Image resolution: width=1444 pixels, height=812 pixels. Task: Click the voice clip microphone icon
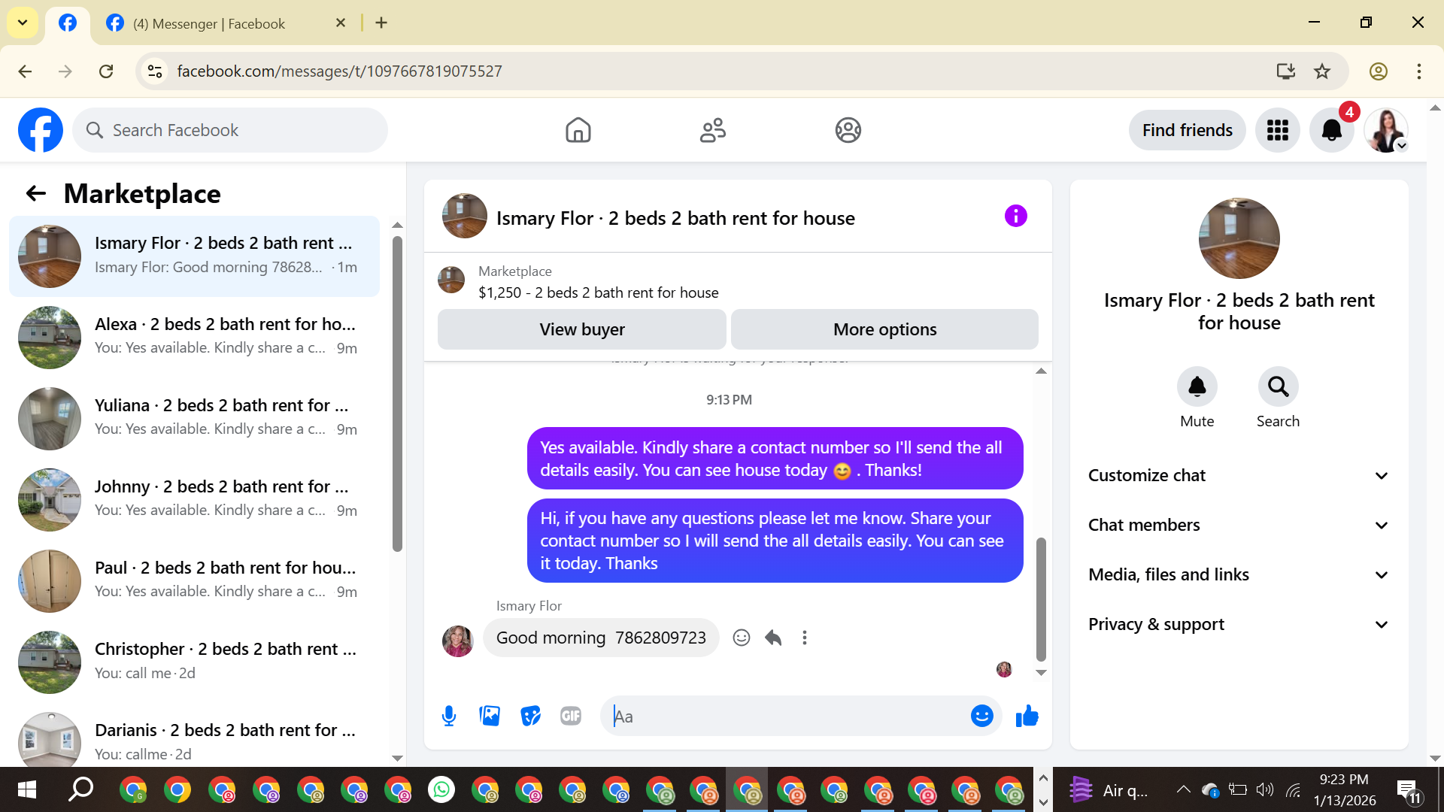(449, 716)
